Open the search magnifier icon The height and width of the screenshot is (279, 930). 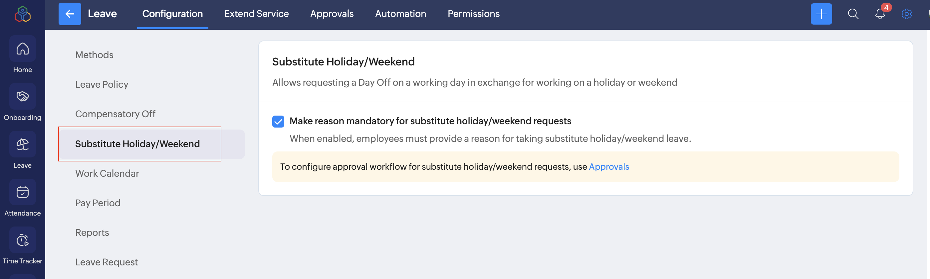click(853, 14)
